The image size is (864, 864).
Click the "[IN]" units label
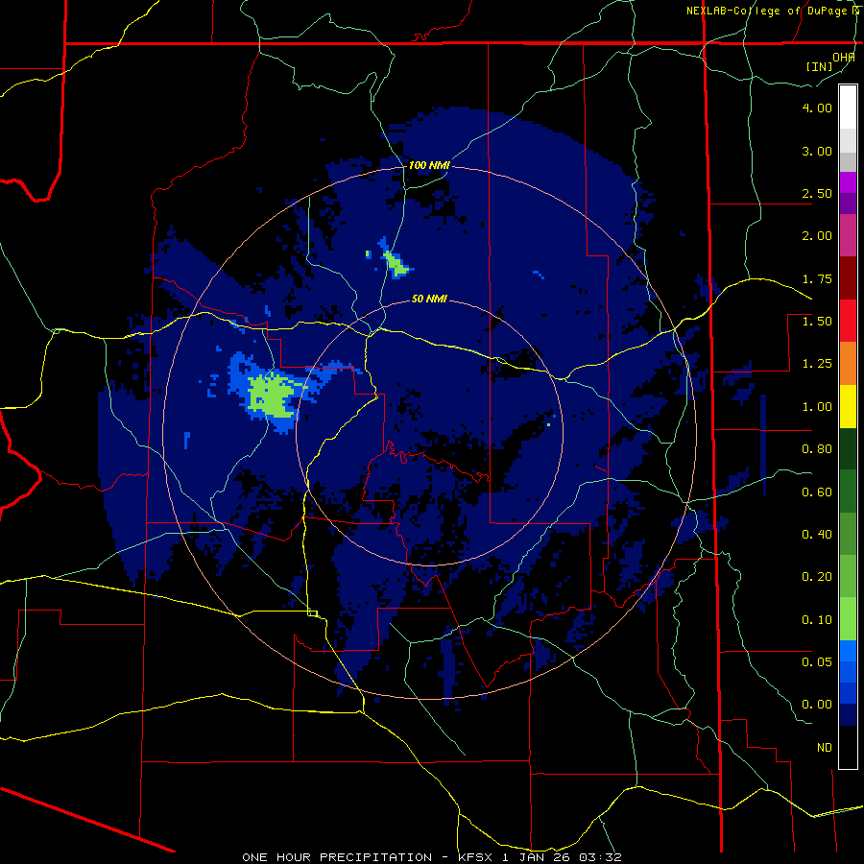(819, 67)
